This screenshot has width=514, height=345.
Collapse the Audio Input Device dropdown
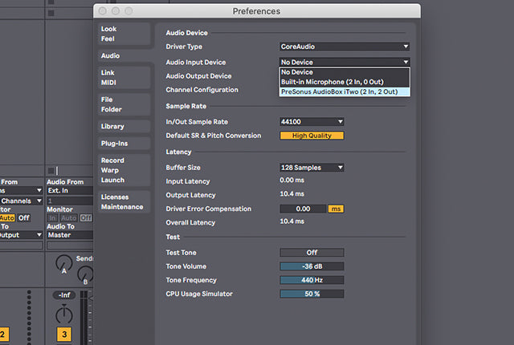pos(345,62)
